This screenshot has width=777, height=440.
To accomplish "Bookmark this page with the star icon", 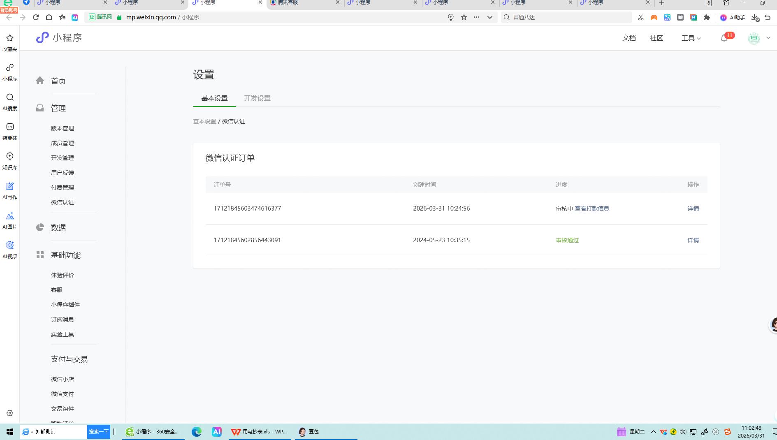I will click(464, 17).
